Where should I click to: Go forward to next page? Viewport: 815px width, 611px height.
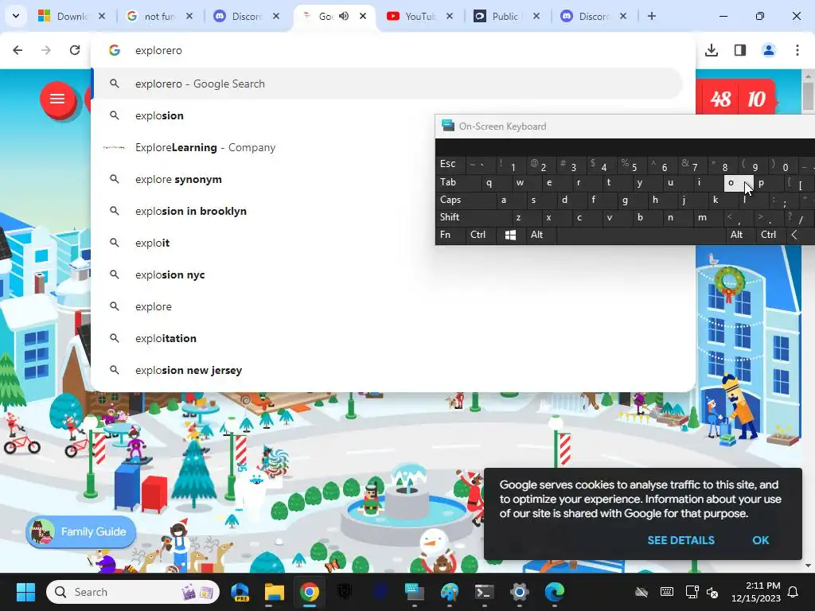coord(46,50)
